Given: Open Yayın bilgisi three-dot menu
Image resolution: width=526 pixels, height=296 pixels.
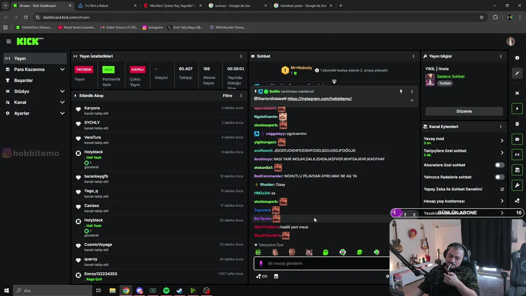Looking at the screenshot, I should pos(501,56).
